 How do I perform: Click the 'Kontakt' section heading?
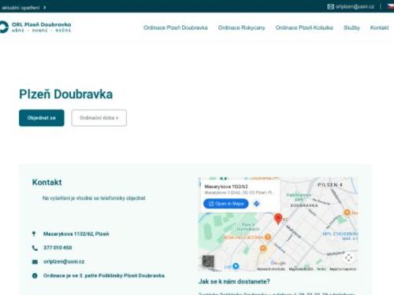(x=46, y=183)
